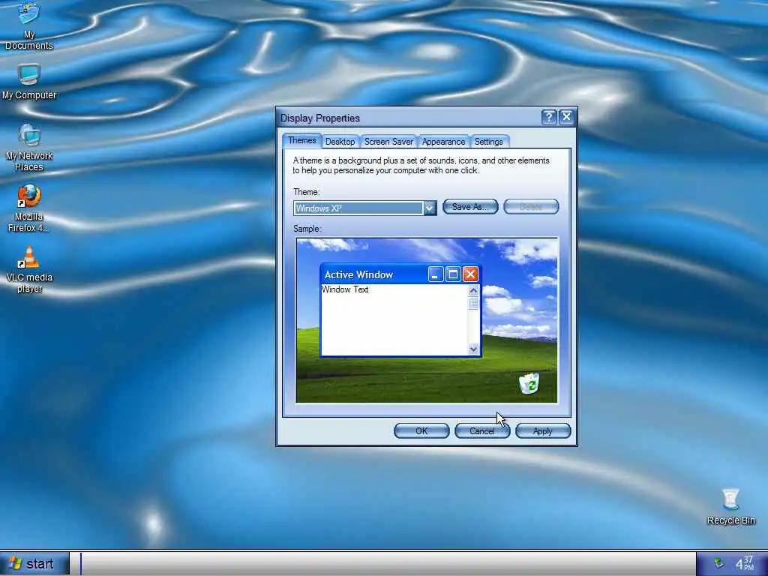This screenshot has width=768, height=576.
Task: Click the sample theme preview image
Action: pos(427,320)
